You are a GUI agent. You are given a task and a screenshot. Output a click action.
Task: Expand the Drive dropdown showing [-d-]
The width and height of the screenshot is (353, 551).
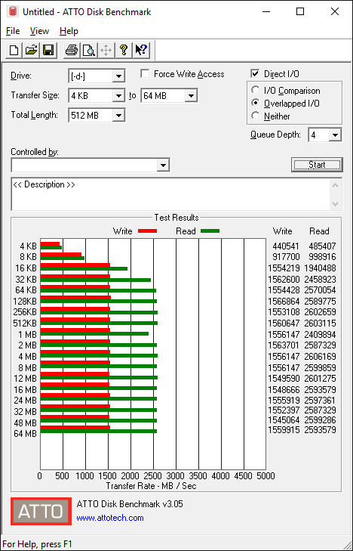coord(118,76)
